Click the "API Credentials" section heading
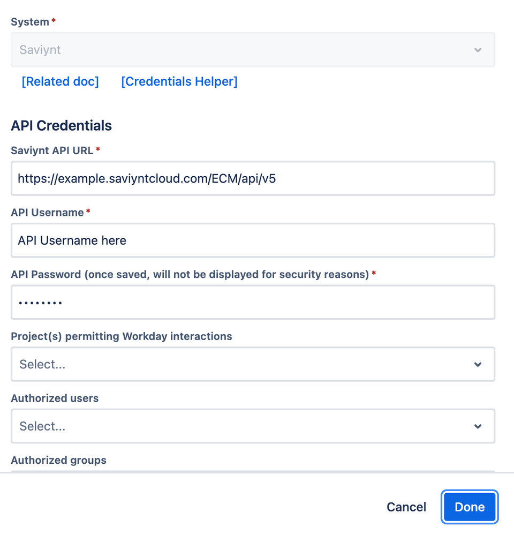Image resolution: width=514 pixels, height=535 pixels. pos(61,125)
